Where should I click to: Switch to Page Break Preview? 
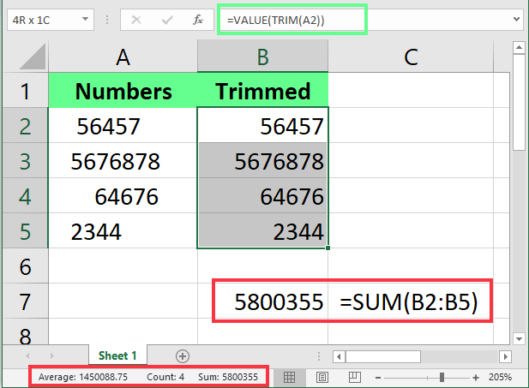[355, 377]
